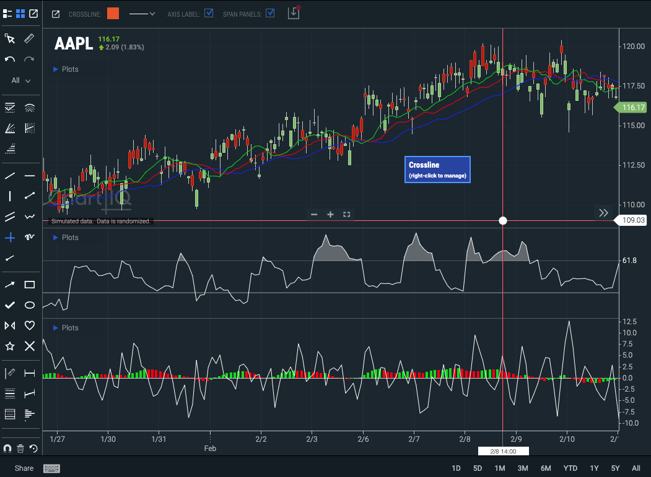651x477 pixels.
Task: Select the Heart shape tool
Action: pos(30,325)
